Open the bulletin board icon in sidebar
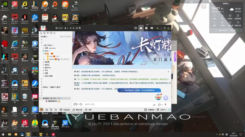245x137 pixels. click(x=51, y=33)
